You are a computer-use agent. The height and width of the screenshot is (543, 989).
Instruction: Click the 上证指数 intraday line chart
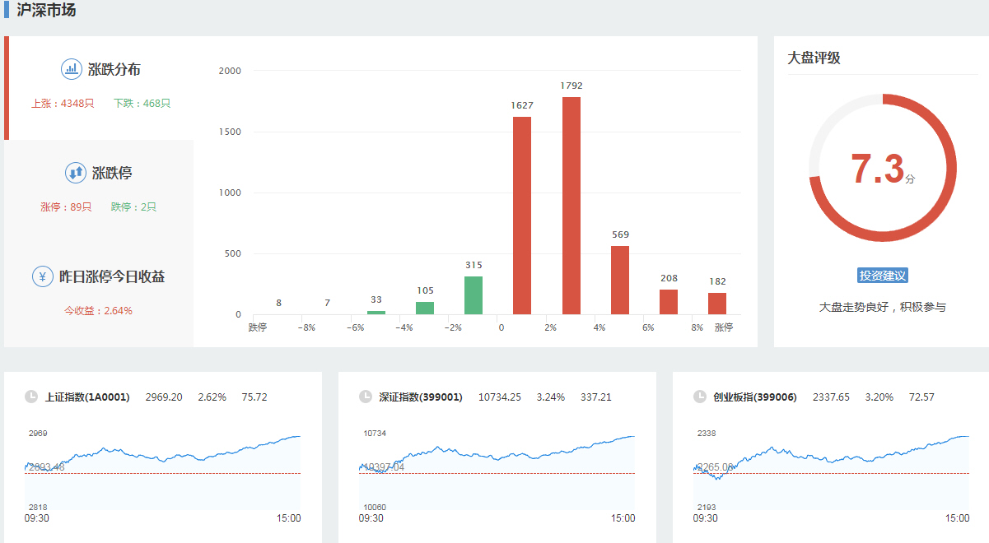[x=165, y=469]
